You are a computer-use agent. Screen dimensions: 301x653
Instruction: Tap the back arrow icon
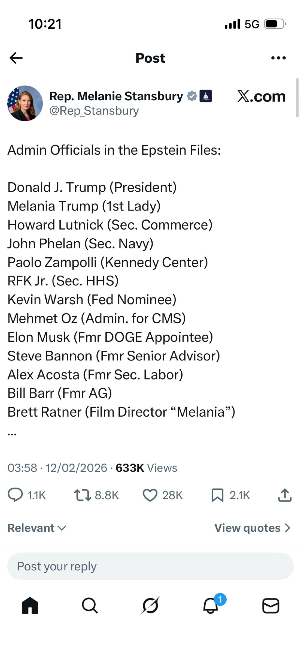pos(16,58)
